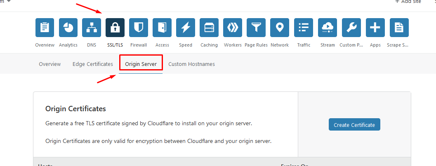Click the Add site link
436x166 pixels.
408,2
